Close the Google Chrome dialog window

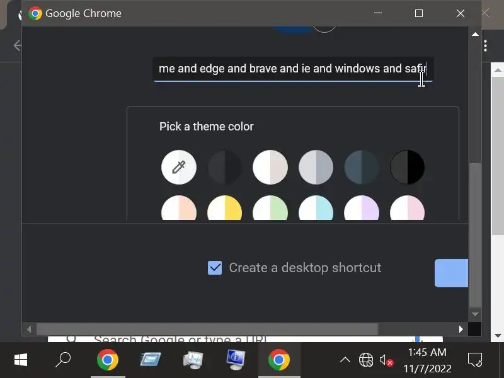tap(461, 13)
